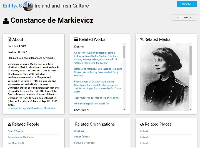The height and width of the screenshot is (150, 200).
Task: Click the person icon beside Constance de Markievicz
Action: (x=6, y=21)
